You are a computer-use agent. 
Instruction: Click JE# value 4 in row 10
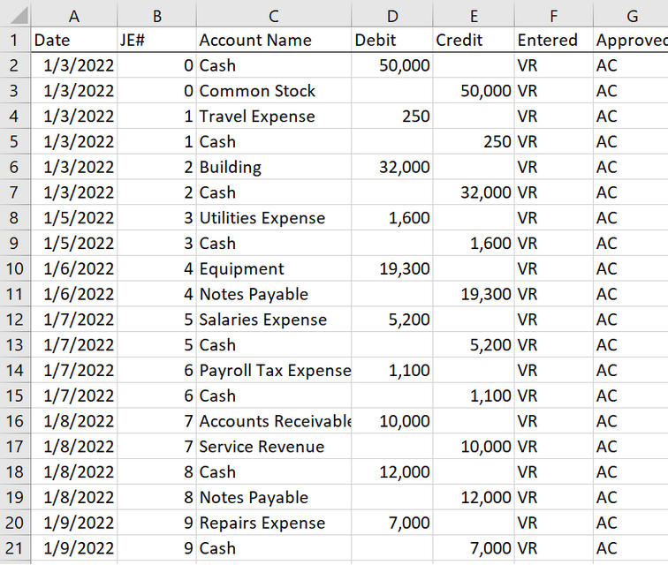[156, 268]
